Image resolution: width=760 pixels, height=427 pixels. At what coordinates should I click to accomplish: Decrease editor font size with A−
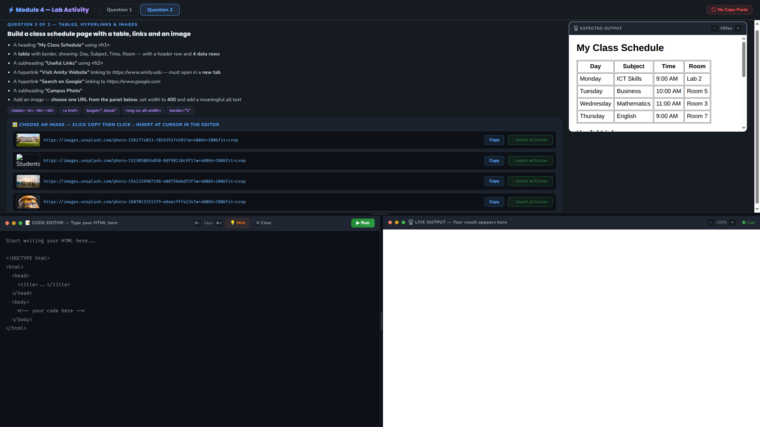(197, 223)
